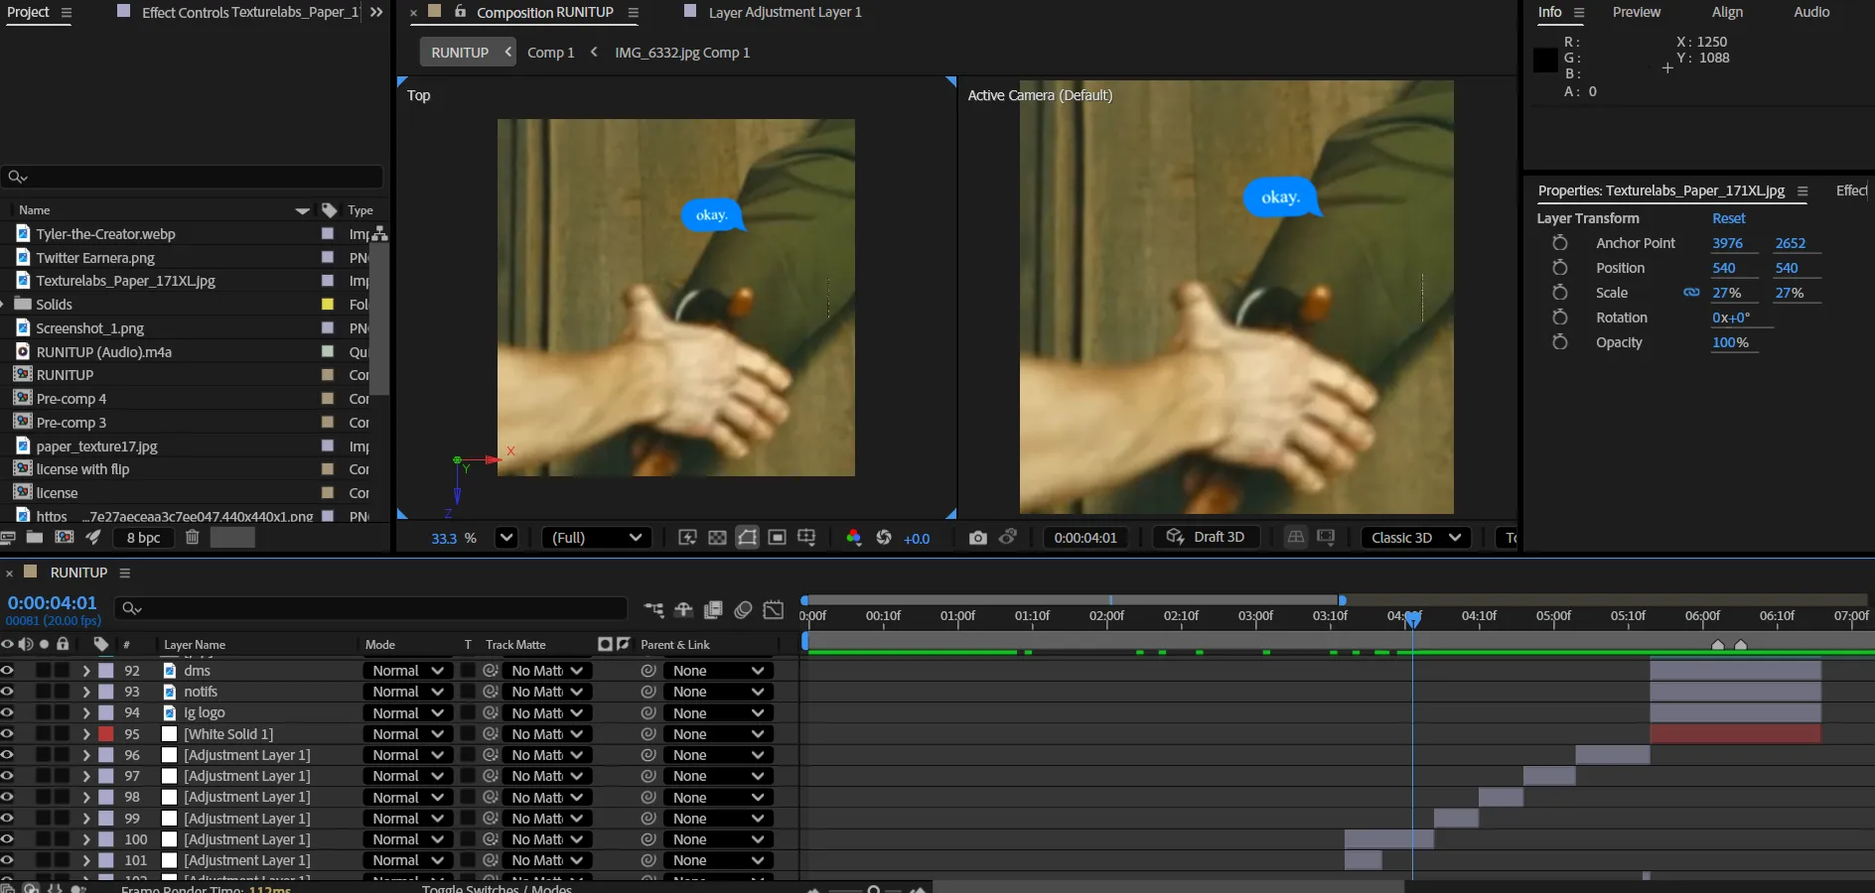Image resolution: width=1875 pixels, height=893 pixels.
Task: Click the trash icon in Project panel
Action: coord(193,538)
